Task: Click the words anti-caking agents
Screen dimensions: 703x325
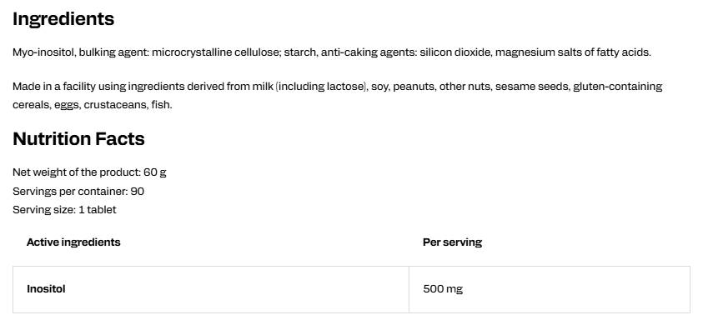Action: pos(369,52)
